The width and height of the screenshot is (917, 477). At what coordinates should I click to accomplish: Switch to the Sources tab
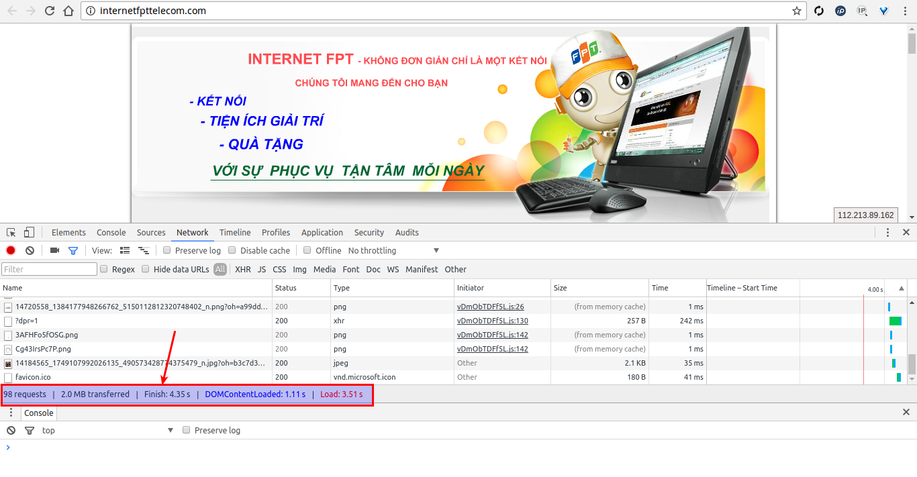click(x=151, y=232)
